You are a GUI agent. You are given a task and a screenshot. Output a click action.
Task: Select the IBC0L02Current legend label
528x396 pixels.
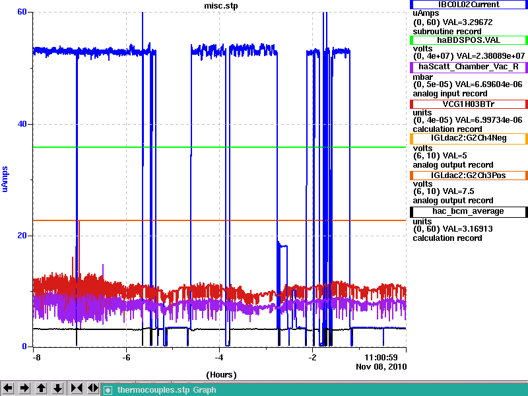469,5
